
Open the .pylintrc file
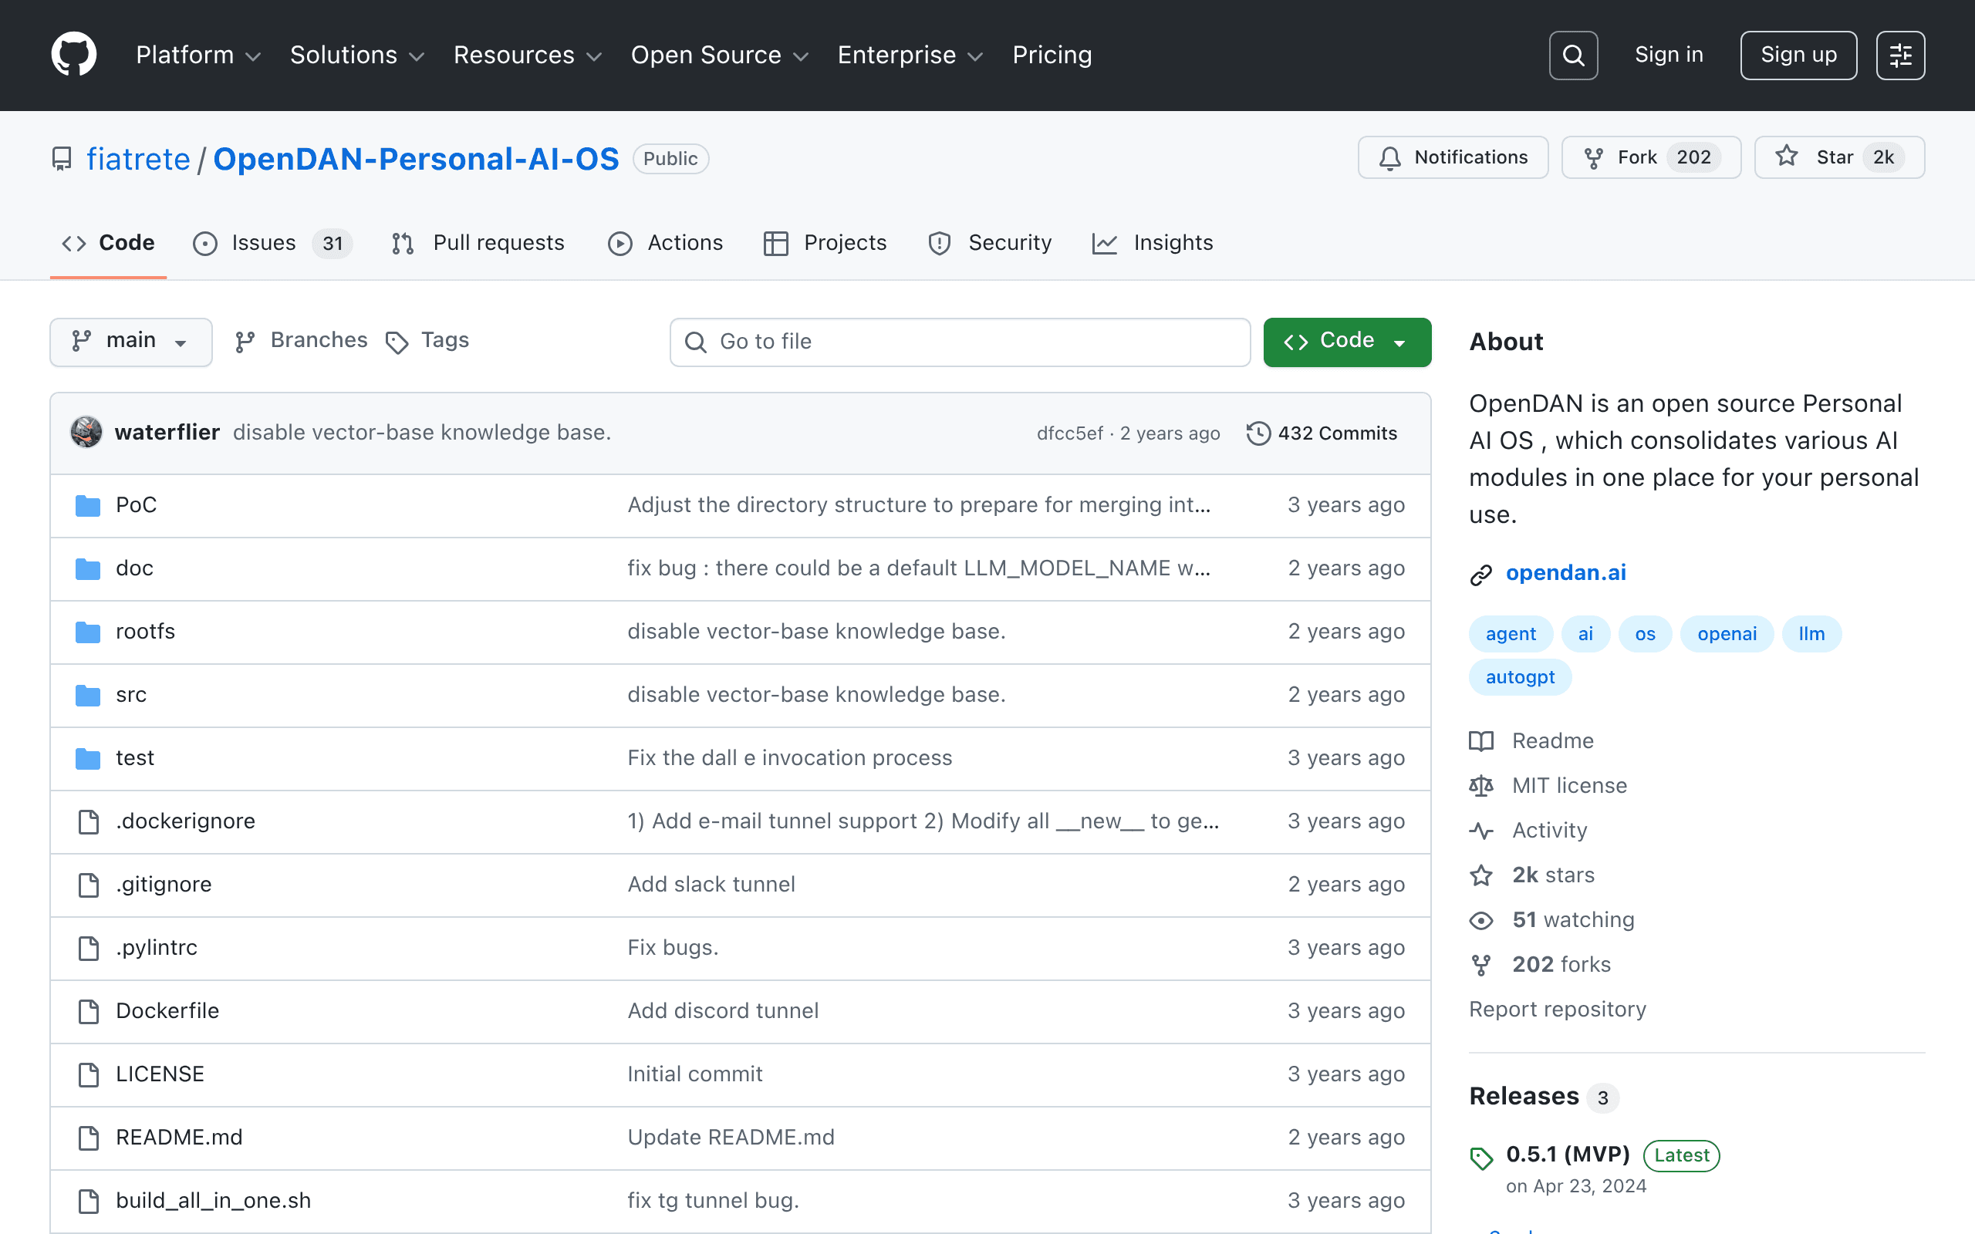coord(157,948)
